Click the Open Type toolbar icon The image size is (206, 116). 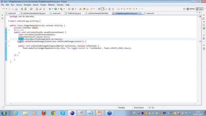tap(80, 9)
